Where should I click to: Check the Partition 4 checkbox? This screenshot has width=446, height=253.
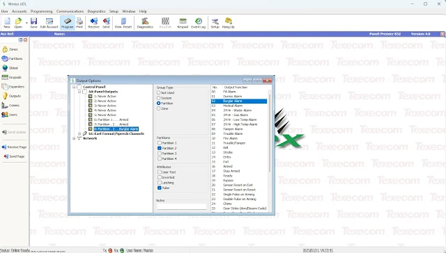click(x=160, y=159)
